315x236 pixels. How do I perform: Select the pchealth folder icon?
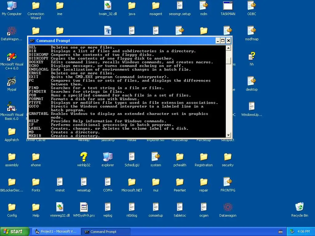pyautogui.click(x=180, y=157)
